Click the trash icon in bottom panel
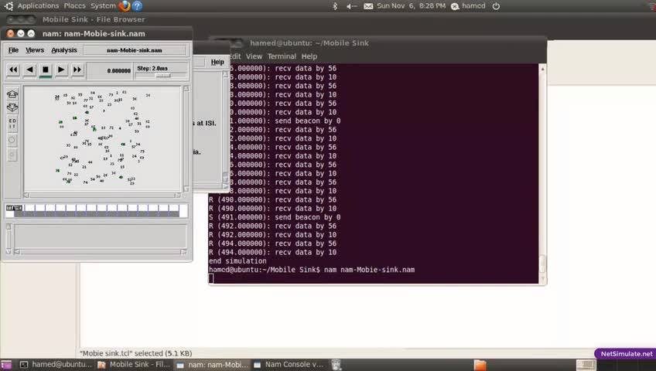656x371 pixels. pos(336,365)
